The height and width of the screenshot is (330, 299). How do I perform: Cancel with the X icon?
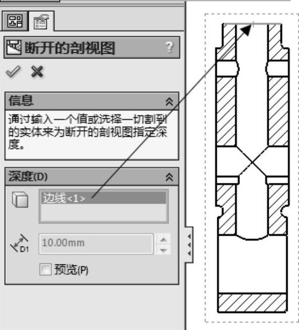coord(37,72)
